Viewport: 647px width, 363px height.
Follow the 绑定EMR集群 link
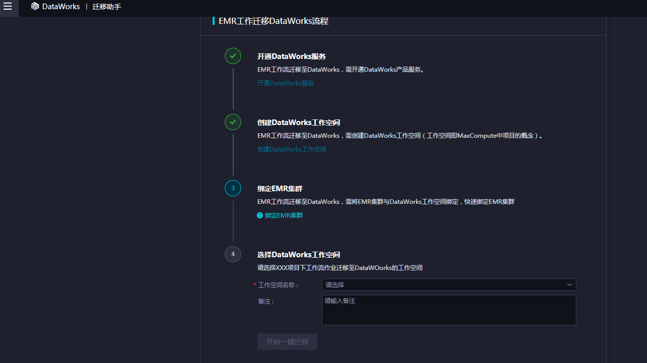[284, 216]
